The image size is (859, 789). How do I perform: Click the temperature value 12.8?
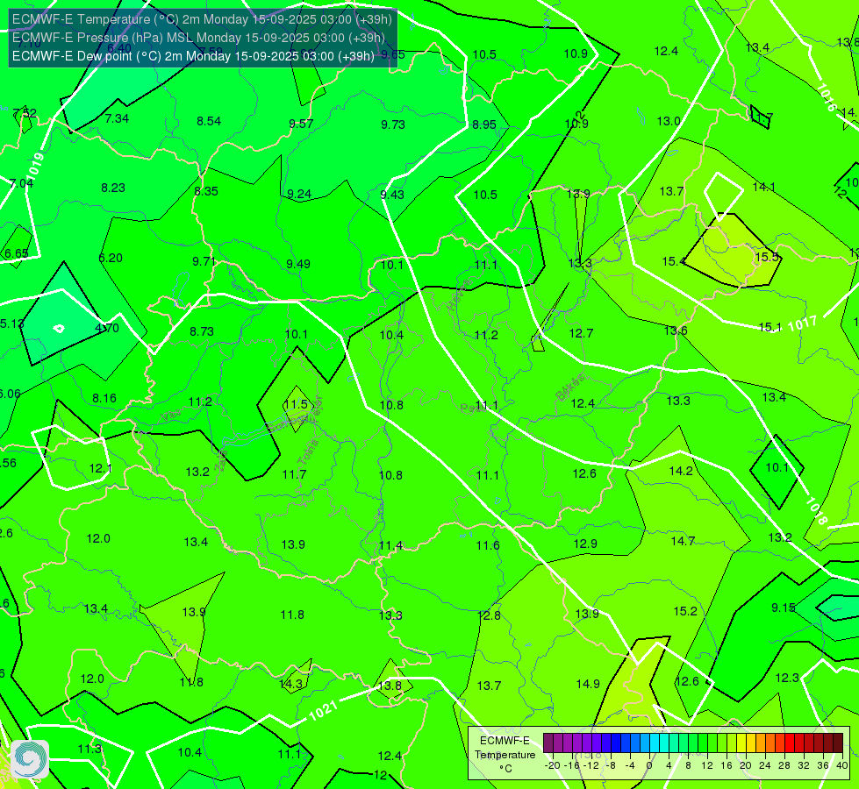click(490, 615)
